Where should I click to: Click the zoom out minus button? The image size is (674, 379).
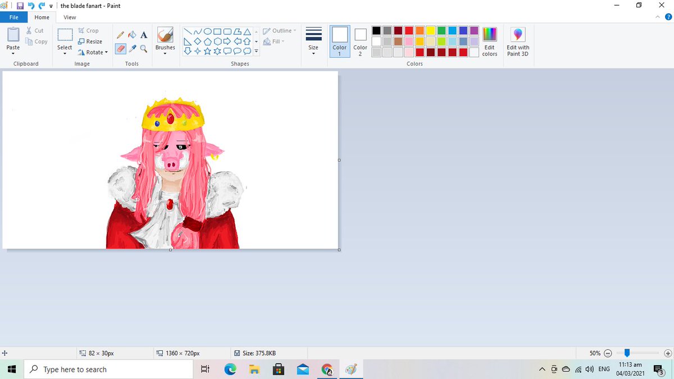[608, 353]
